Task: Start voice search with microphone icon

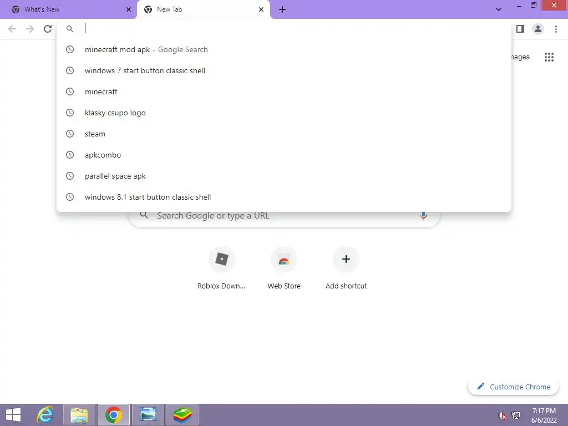Action: pyautogui.click(x=423, y=216)
